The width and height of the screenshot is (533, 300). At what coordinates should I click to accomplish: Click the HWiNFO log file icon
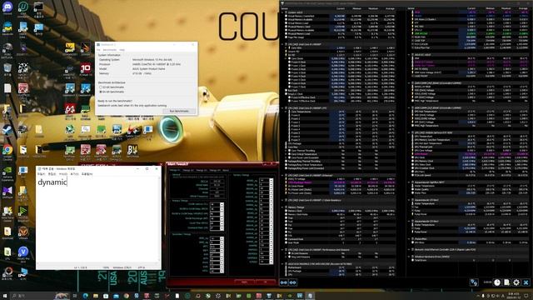click(x=507, y=282)
